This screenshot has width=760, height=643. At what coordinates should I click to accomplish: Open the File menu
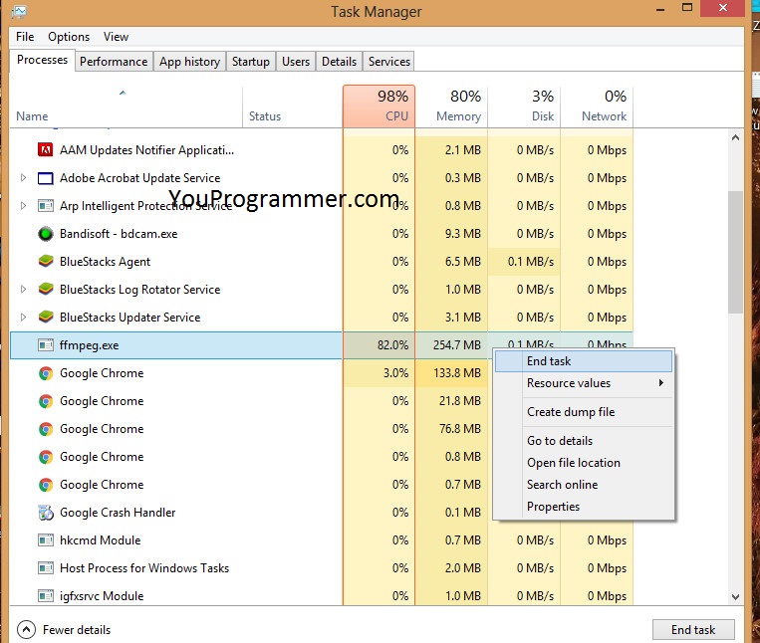coord(25,37)
